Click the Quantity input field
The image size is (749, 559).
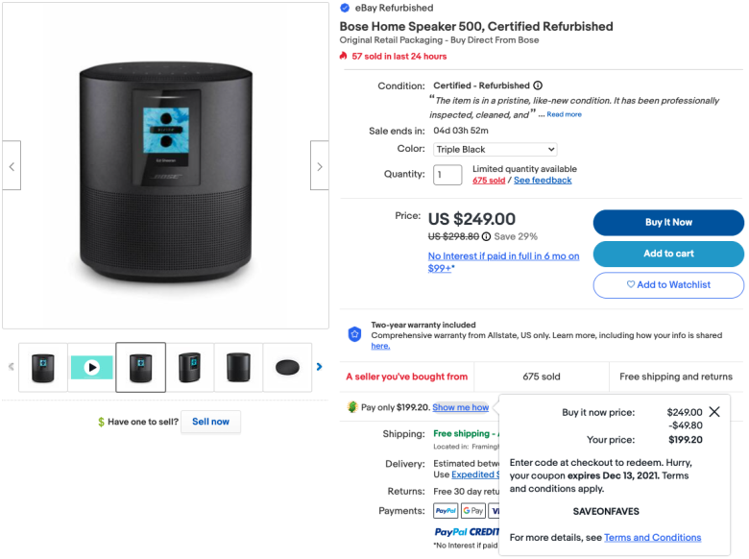[x=447, y=175]
